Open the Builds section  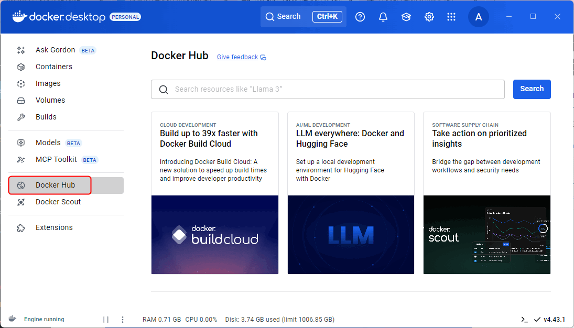[46, 117]
